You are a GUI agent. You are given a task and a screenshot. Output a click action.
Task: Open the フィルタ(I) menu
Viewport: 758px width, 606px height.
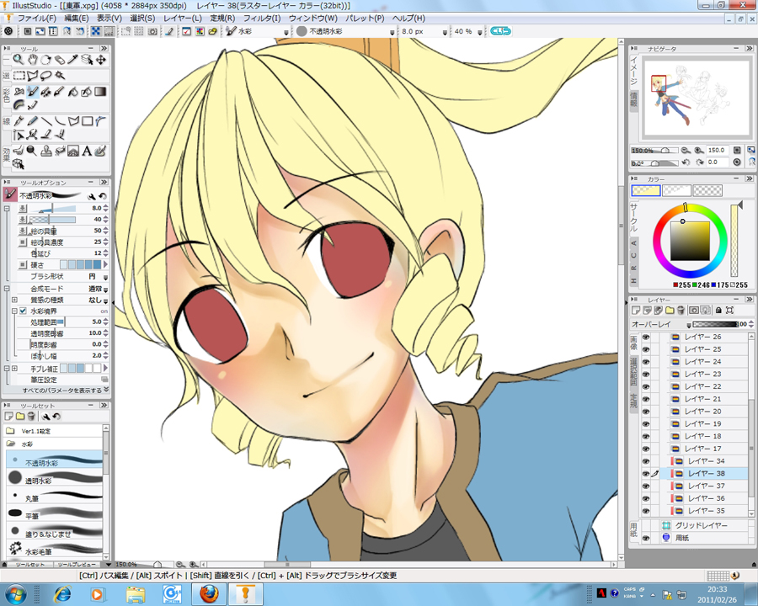tap(262, 19)
